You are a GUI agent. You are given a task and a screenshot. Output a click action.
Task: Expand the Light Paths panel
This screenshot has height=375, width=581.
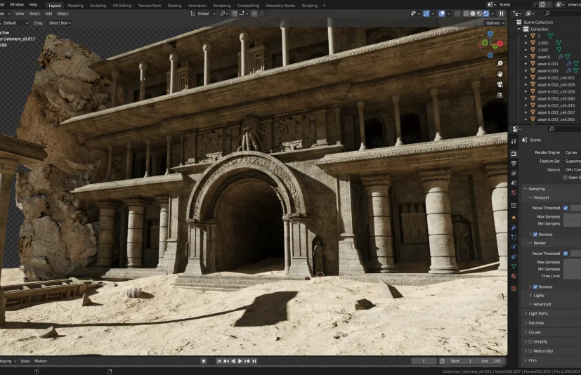(x=539, y=313)
